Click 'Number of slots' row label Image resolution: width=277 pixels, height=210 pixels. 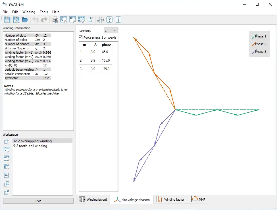[15, 35]
